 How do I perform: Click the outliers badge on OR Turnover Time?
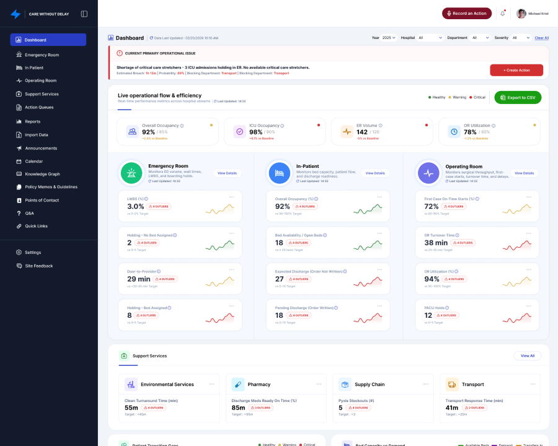tap(463, 243)
